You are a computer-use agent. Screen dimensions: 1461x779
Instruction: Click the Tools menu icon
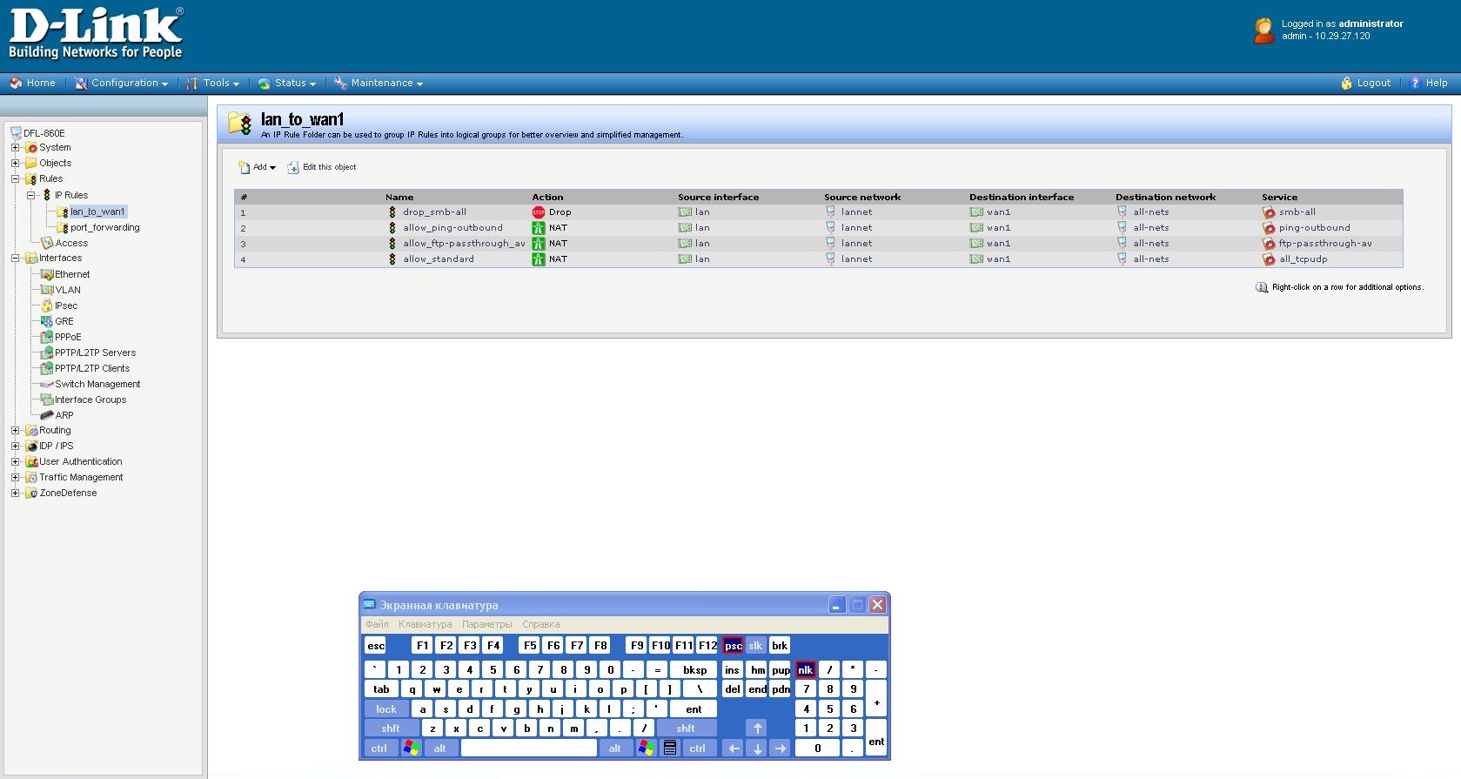click(192, 84)
